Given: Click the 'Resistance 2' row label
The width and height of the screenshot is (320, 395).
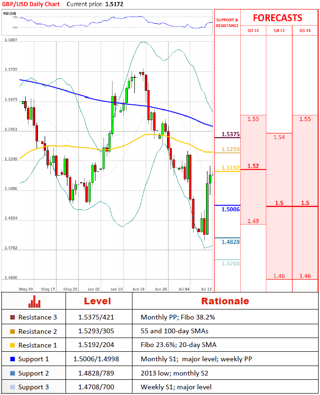Looking at the screenshot, I should [x=38, y=331].
